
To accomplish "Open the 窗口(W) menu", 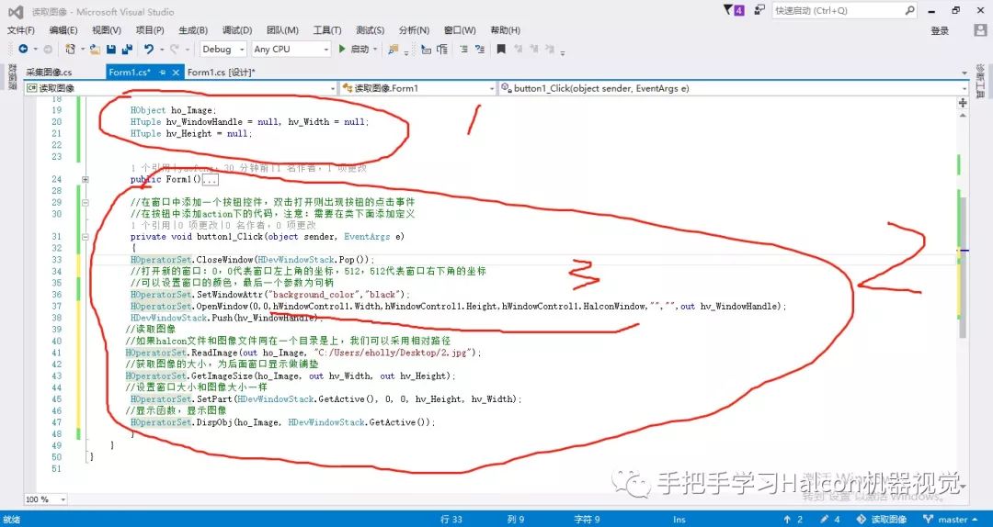I will click(x=460, y=29).
